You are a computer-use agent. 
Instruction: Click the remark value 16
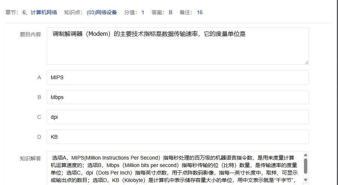click(x=200, y=12)
